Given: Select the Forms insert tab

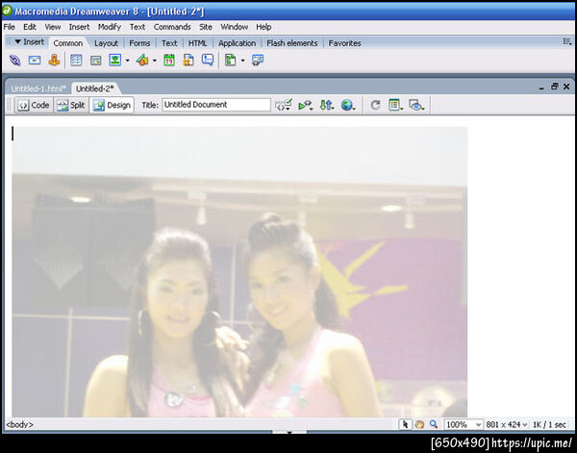Looking at the screenshot, I should pos(139,43).
